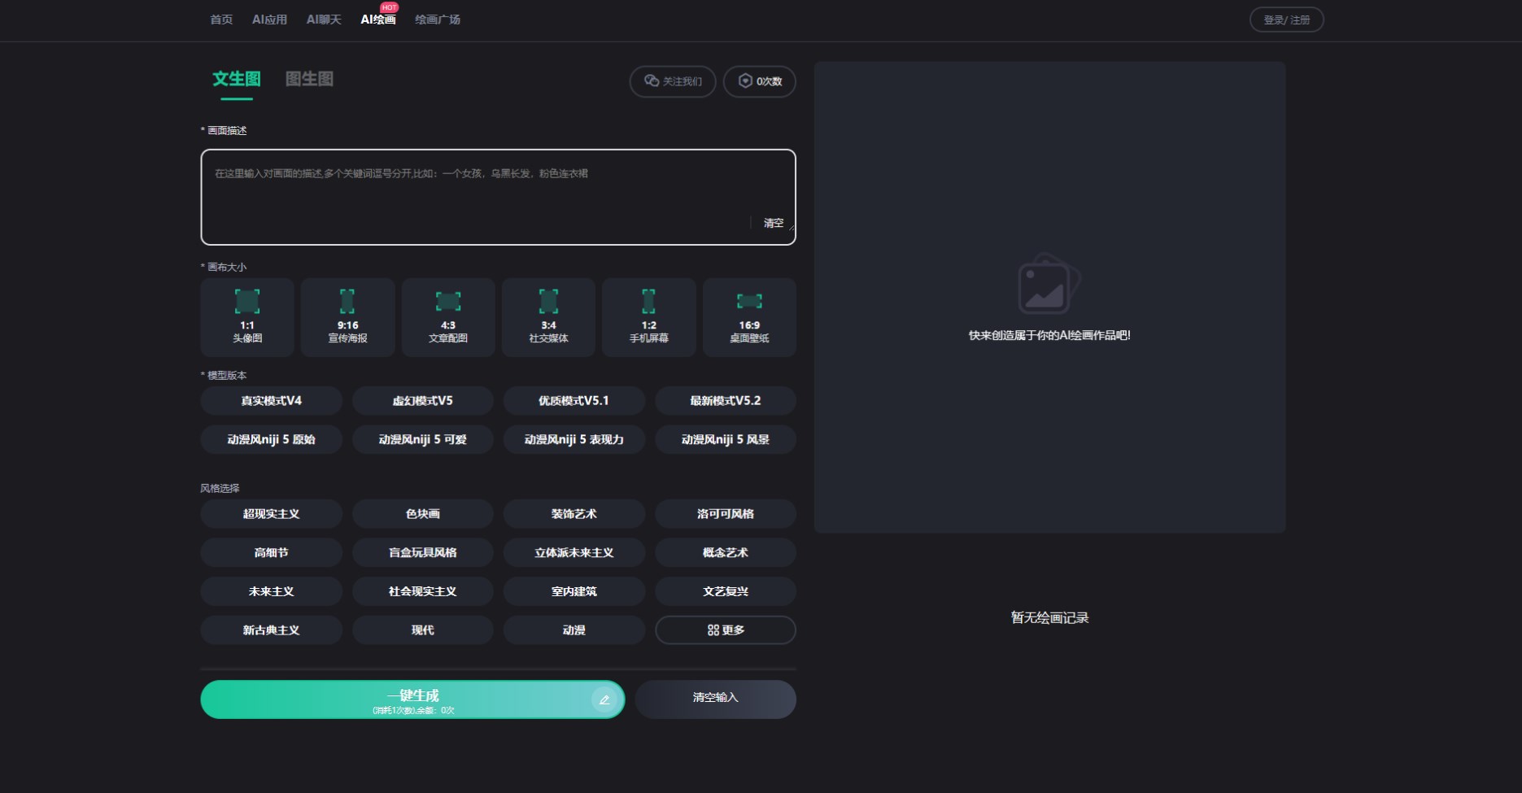The height and width of the screenshot is (793, 1522).
Task: Select the 1:2 手机屏幕 canvas size icon
Action: click(648, 302)
